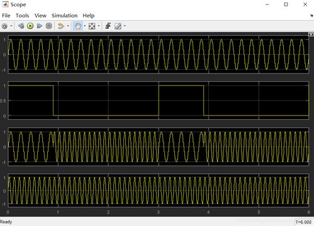
Task: Click the MATLAB icon in the Scope title bar
Action: [x=5, y=4]
